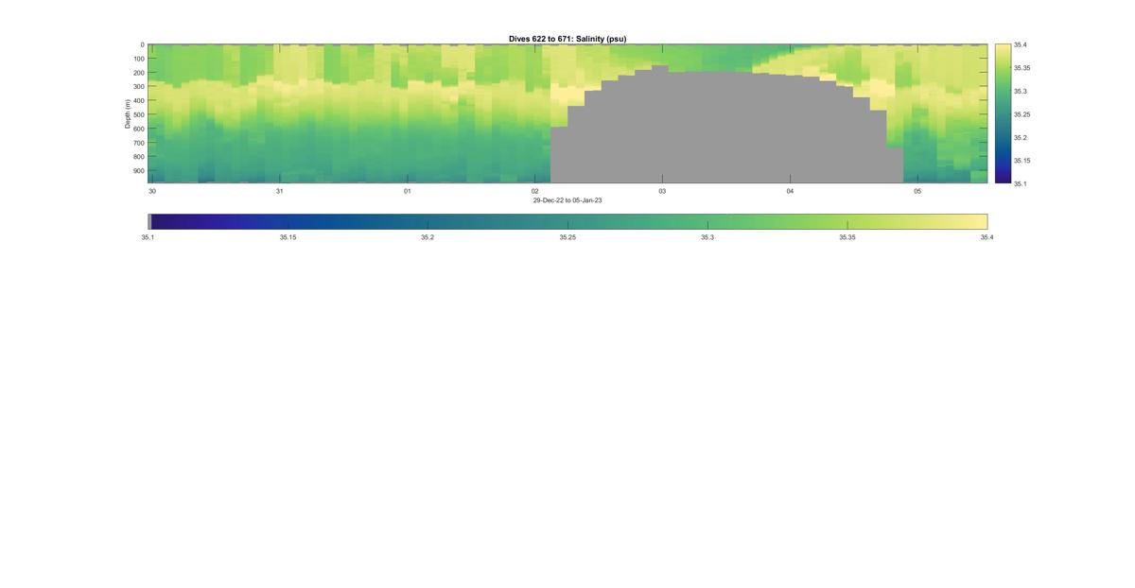The height and width of the screenshot is (588, 1135).
Task: Click the x-axis tick label '04'
Action: pyautogui.click(x=790, y=191)
